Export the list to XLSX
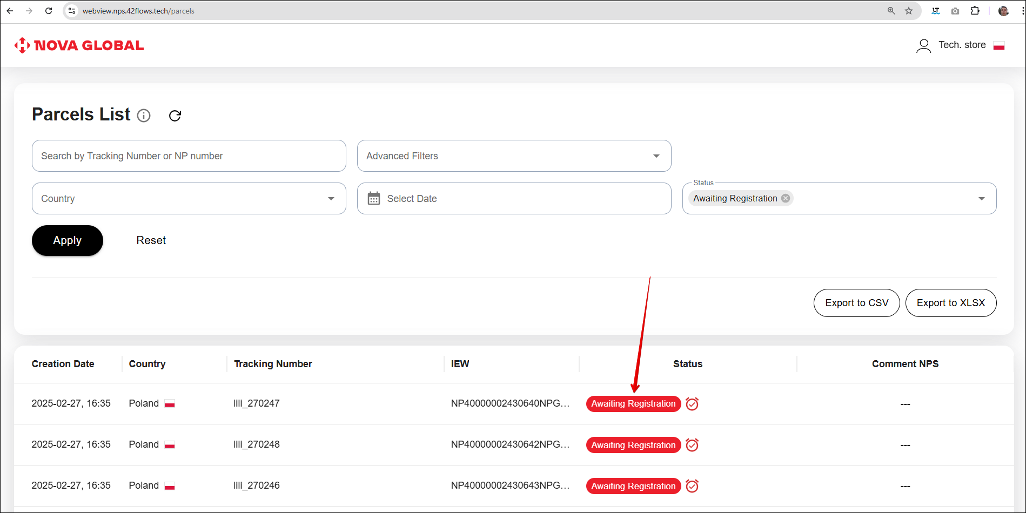Viewport: 1026px width, 513px height. coord(950,303)
